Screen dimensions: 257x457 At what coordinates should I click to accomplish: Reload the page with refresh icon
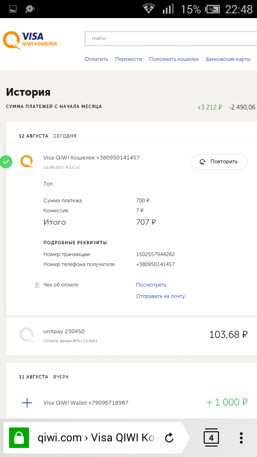[169, 437]
